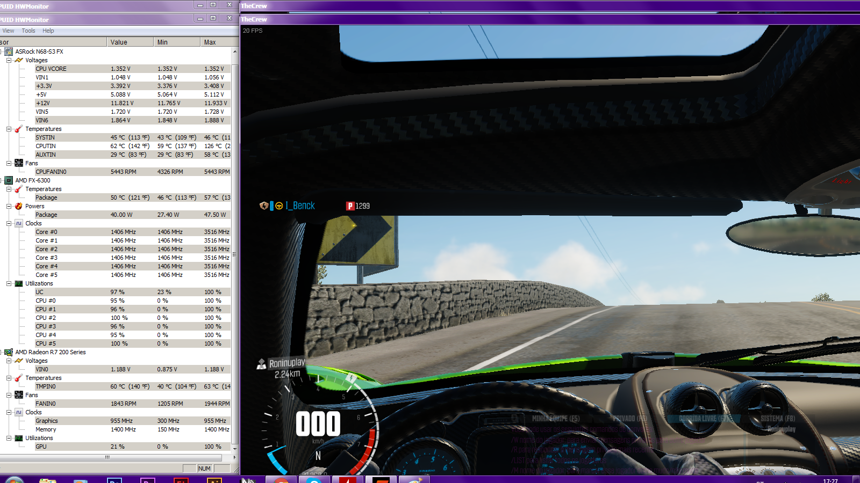
Task: Collapse the AMD FX-6300 Clocks group
Action: pyautogui.click(x=9, y=223)
